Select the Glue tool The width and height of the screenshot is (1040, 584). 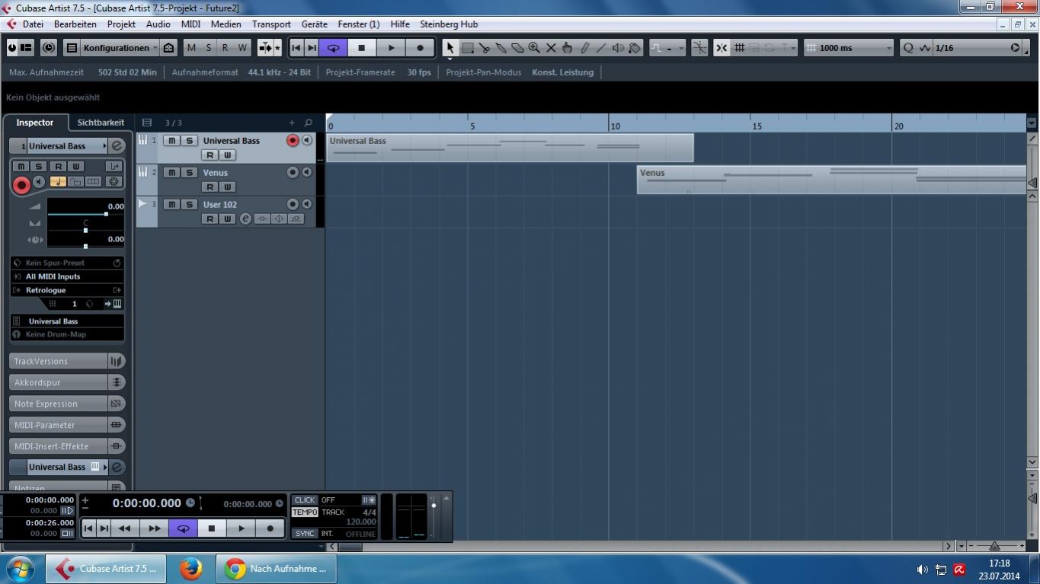[x=501, y=48]
